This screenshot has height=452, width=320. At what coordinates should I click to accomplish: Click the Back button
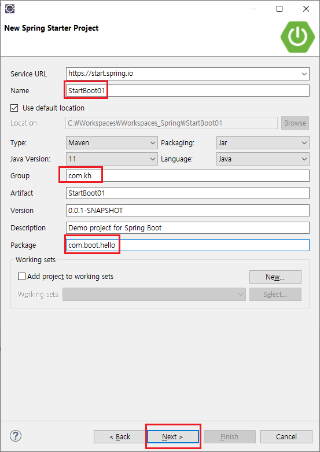120,437
